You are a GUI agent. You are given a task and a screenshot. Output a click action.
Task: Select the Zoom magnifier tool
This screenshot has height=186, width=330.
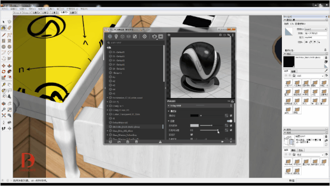(x=4, y=110)
